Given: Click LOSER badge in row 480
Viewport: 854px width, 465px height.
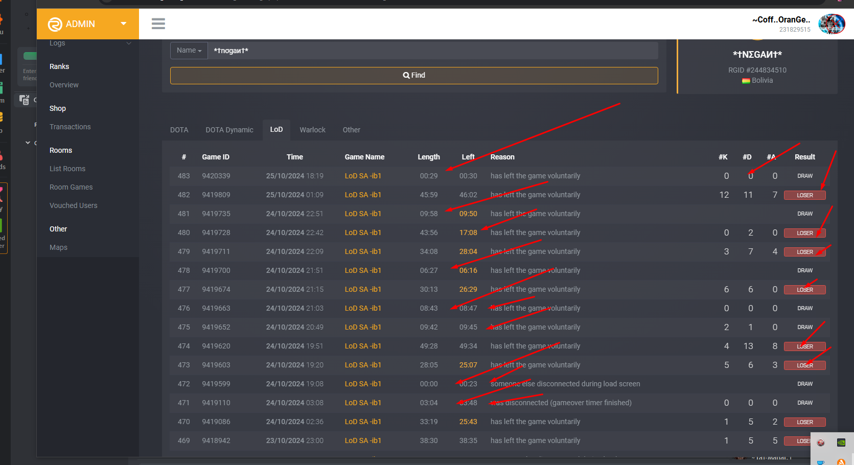Looking at the screenshot, I should [805, 233].
